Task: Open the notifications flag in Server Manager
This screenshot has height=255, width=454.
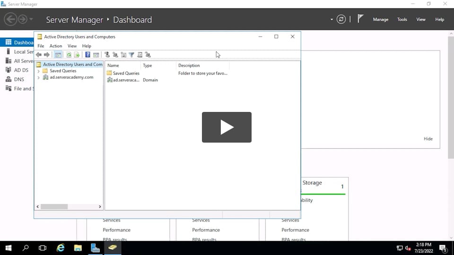Action: tap(360, 19)
